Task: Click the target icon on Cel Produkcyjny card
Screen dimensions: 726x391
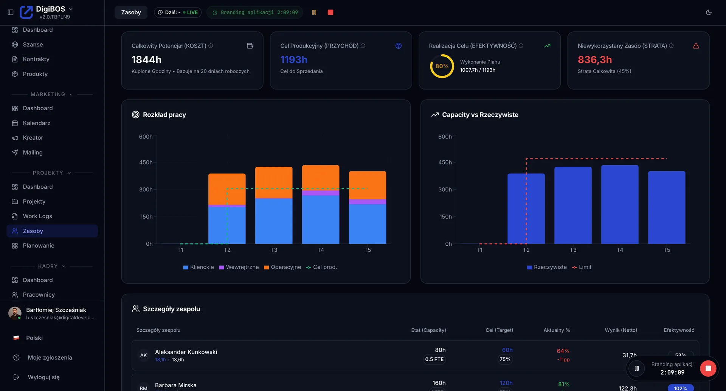Action: point(399,46)
